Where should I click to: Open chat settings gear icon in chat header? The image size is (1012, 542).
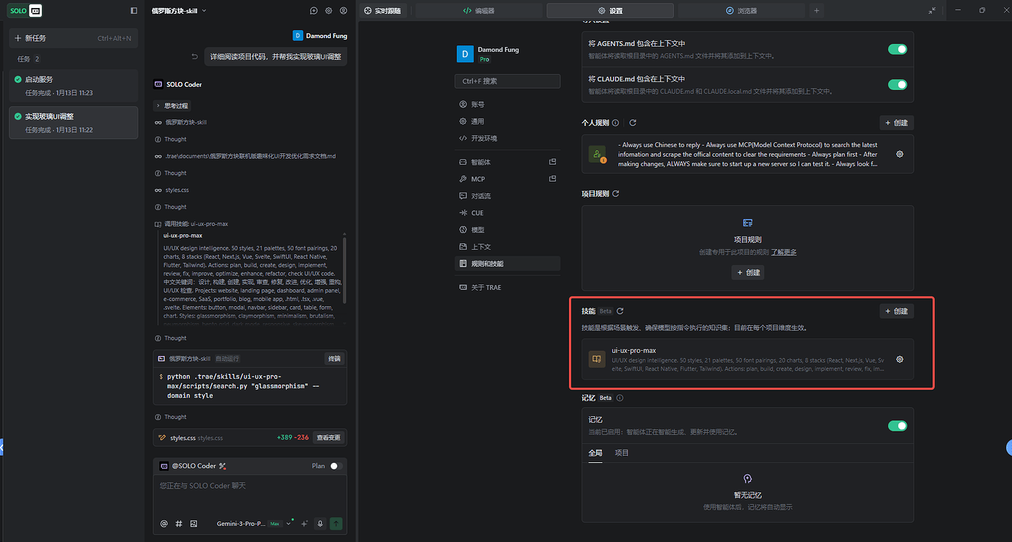(329, 11)
